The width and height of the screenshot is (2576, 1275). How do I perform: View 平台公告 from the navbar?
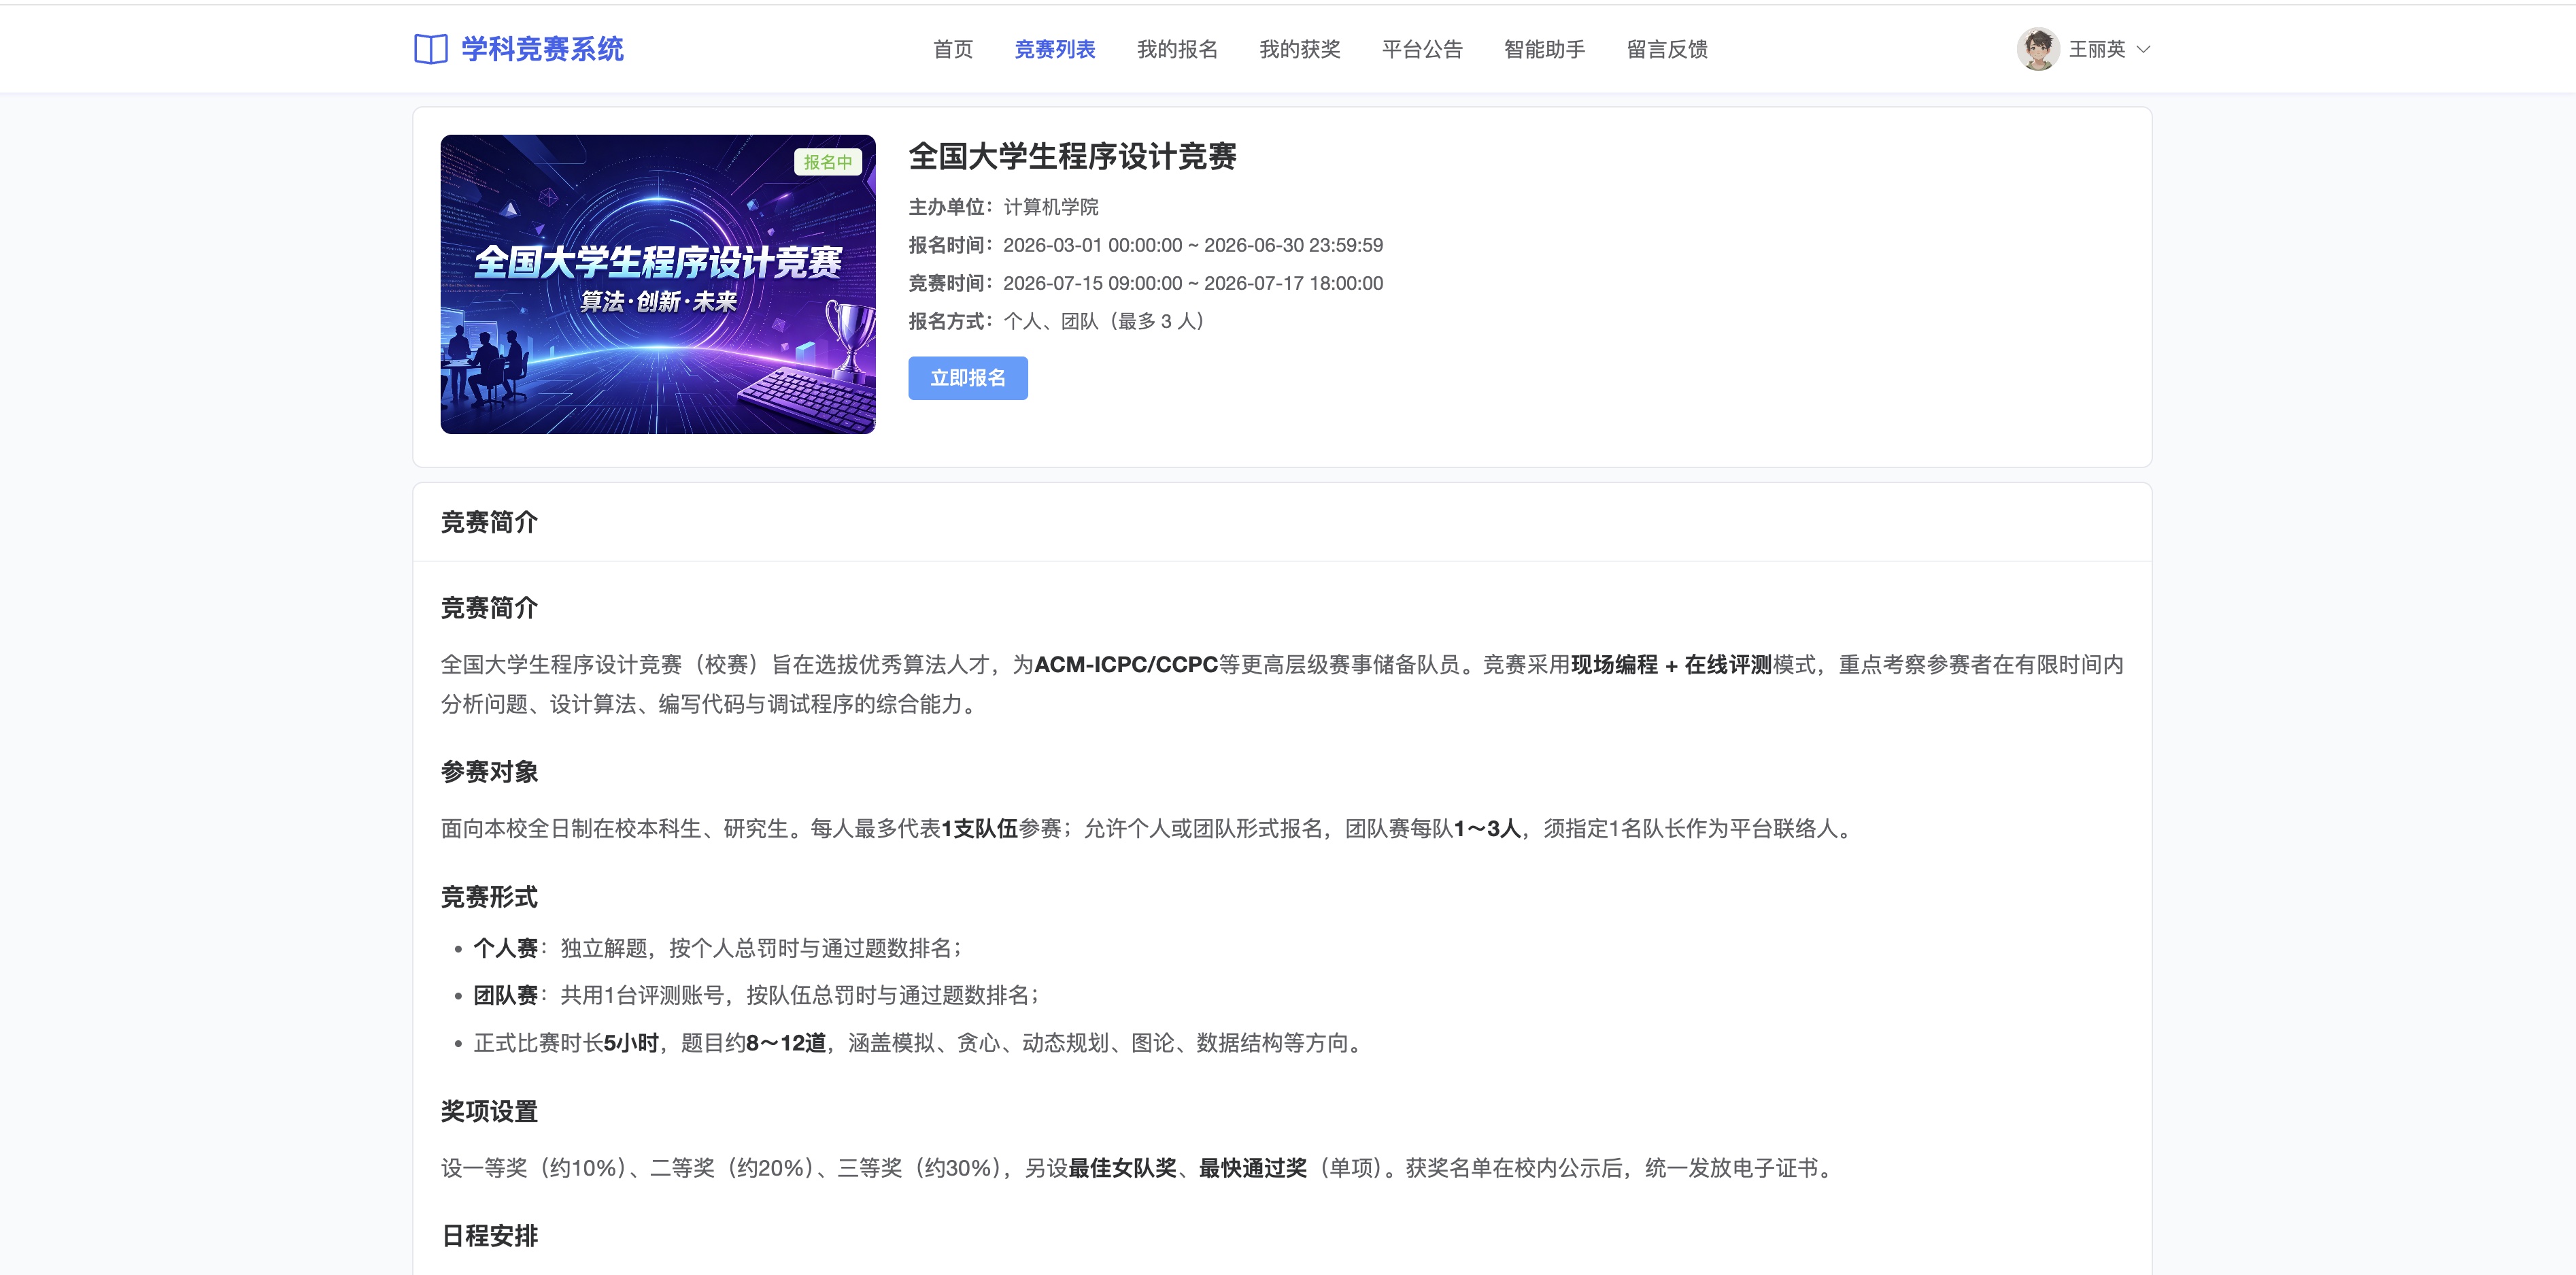click(x=1422, y=49)
